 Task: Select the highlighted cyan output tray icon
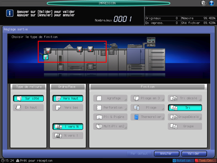point(46,57)
